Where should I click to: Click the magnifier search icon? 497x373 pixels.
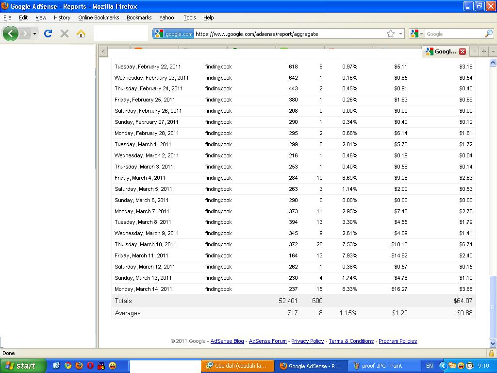[x=489, y=34]
